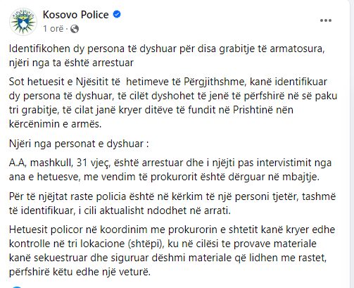The image size is (354, 288).
Task: Click the blue reaction icon below post
Action: pos(16,287)
